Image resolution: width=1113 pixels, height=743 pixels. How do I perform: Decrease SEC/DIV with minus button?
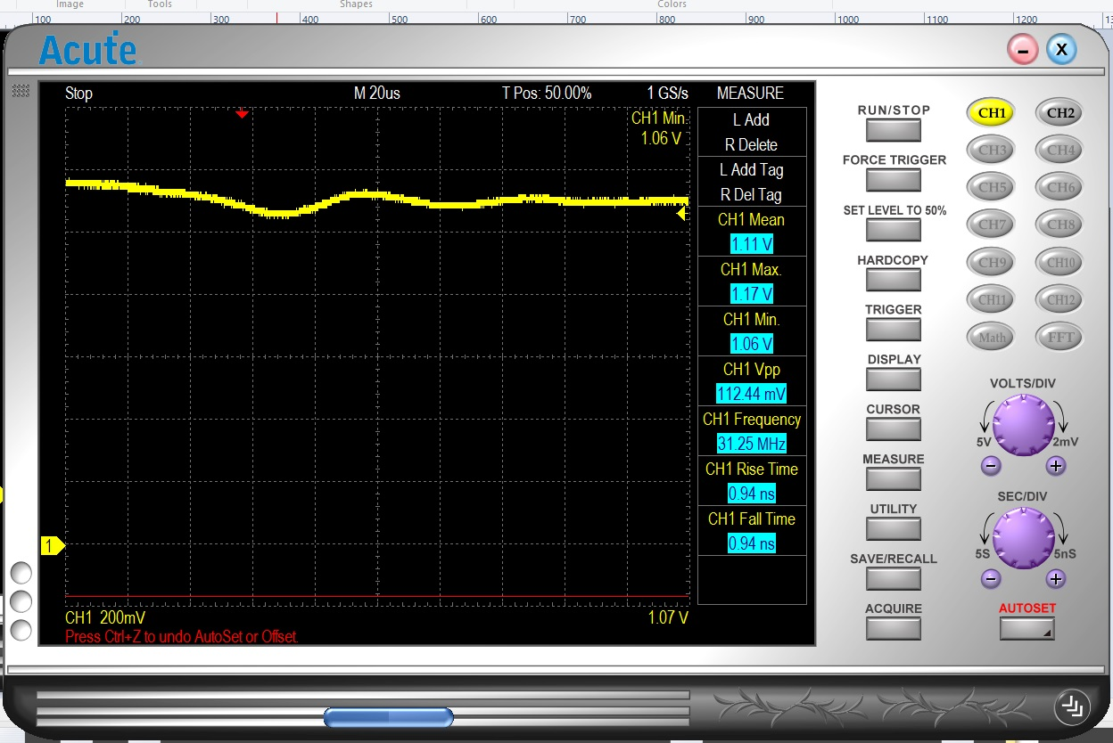tap(991, 579)
